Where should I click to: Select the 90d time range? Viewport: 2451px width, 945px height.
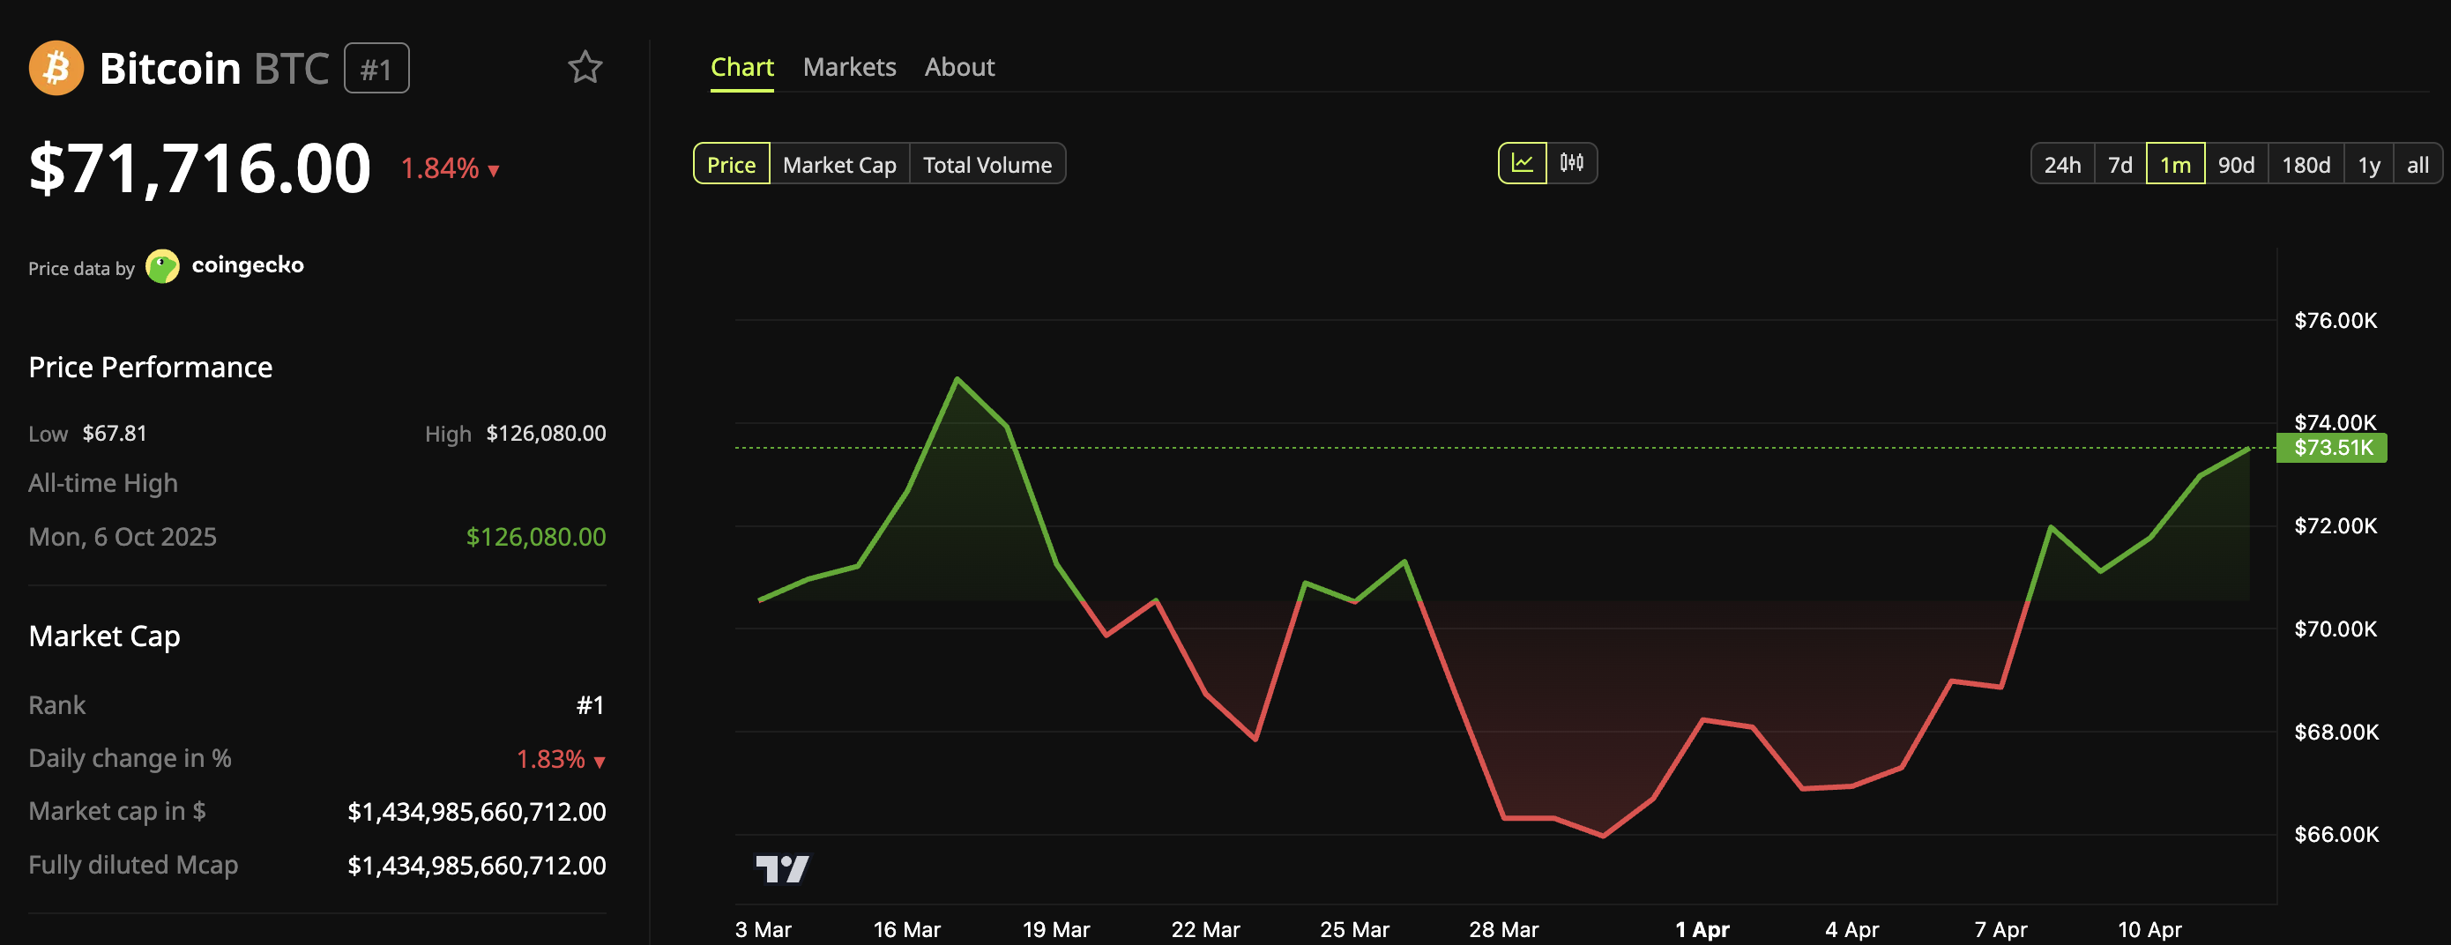pyautogui.click(x=2238, y=164)
